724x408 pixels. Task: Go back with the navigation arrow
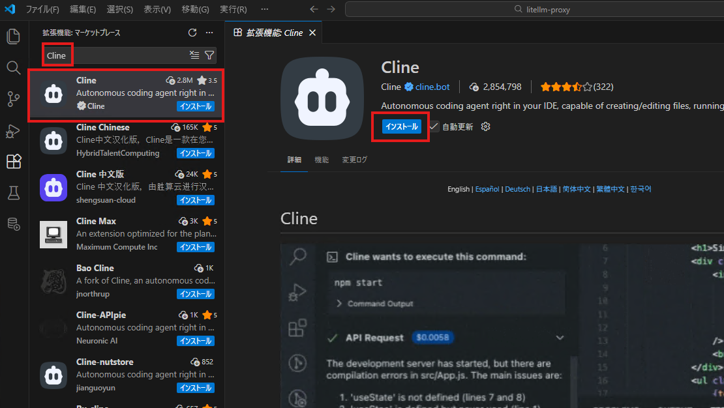pyautogui.click(x=314, y=9)
